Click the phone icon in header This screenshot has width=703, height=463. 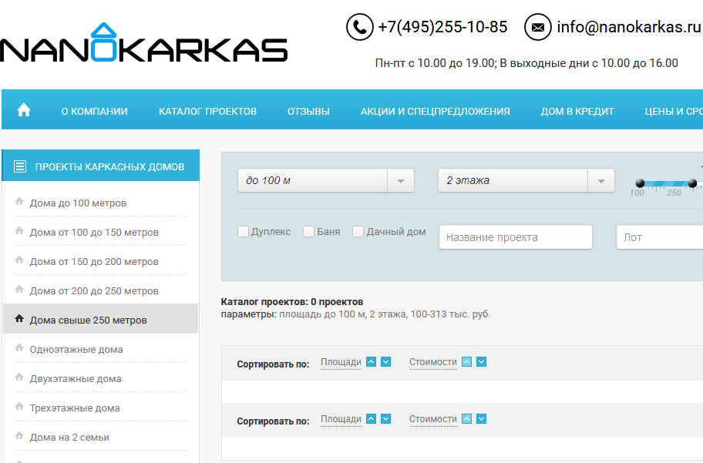click(x=359, y=27)
